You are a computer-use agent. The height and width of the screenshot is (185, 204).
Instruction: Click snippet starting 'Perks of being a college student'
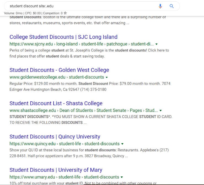(89, 50)
